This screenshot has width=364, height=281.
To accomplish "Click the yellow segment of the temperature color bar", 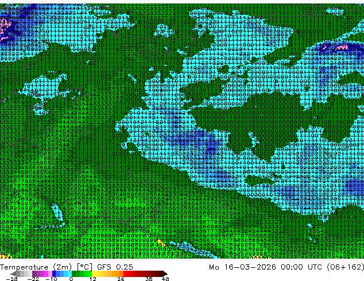I will [x=94, y=274].
